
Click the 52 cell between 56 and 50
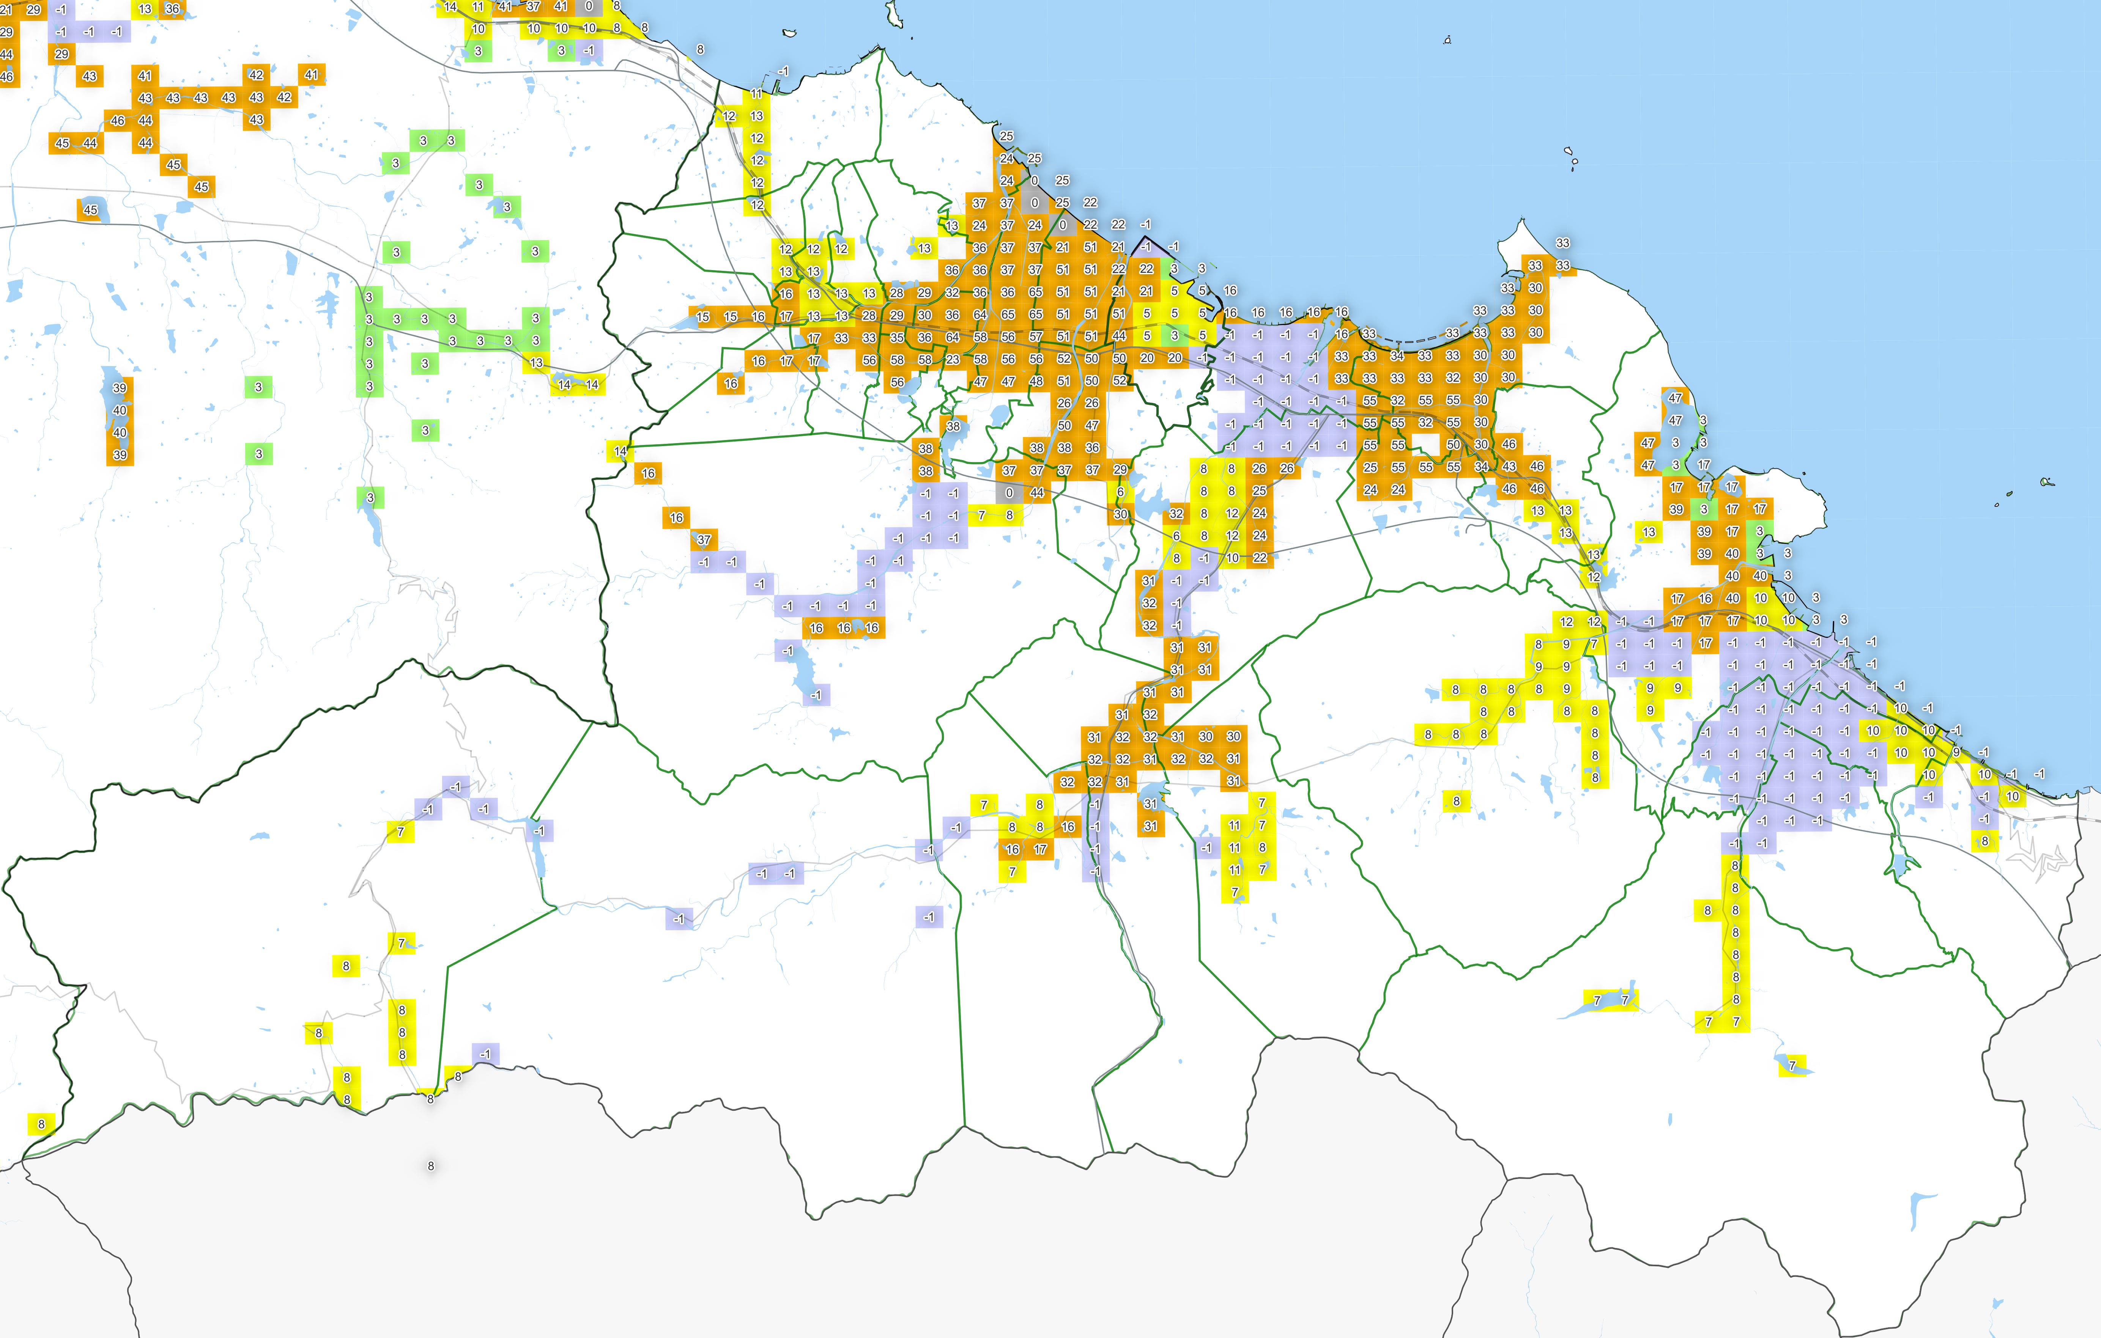[1063, 358]
